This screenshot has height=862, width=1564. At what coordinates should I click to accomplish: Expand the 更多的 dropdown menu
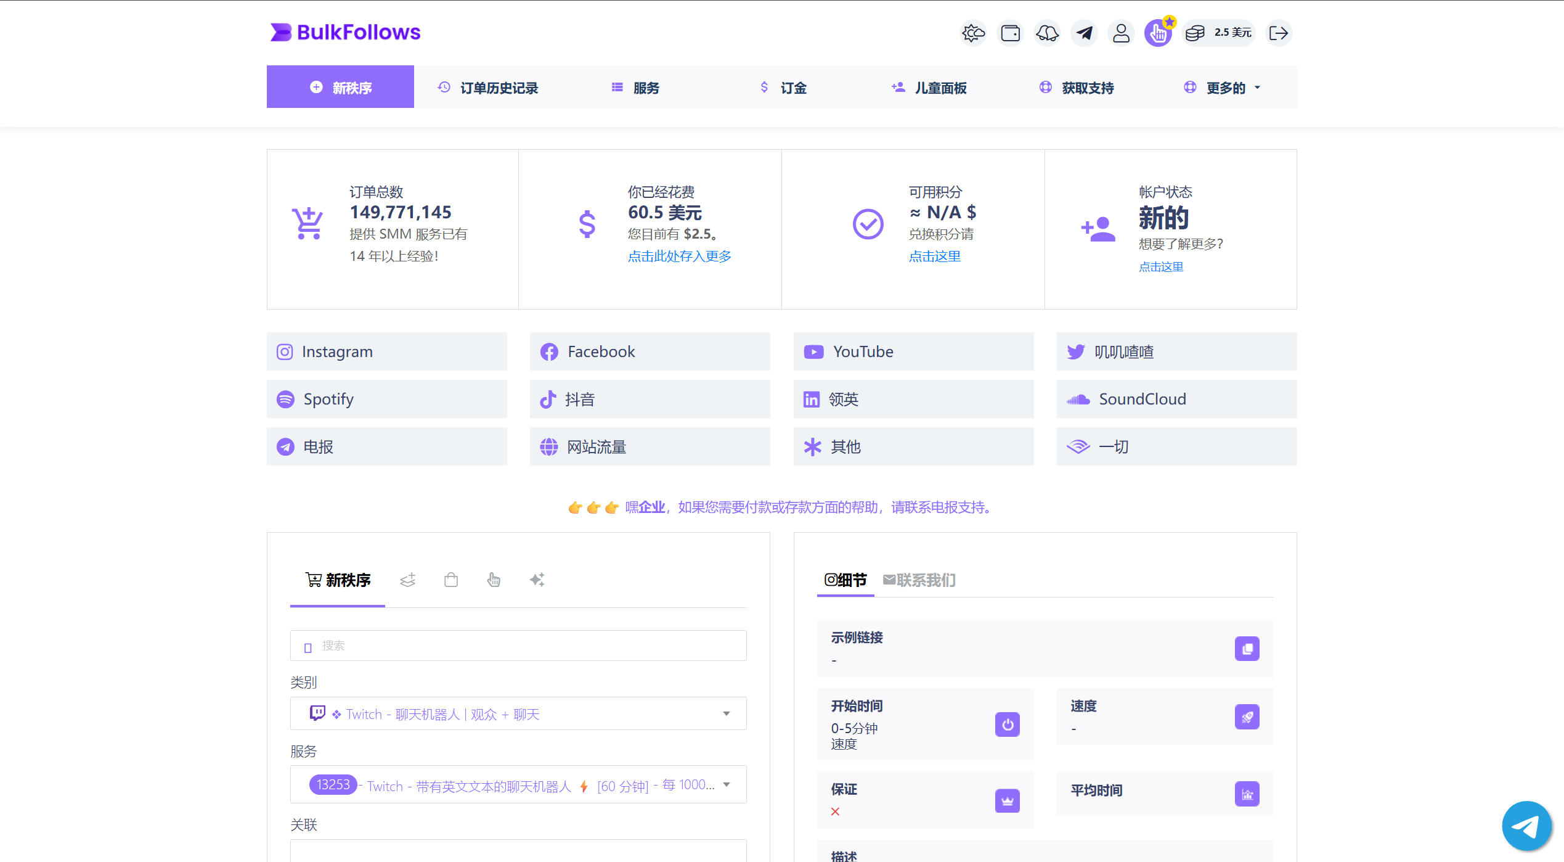tap(1223, 87)
